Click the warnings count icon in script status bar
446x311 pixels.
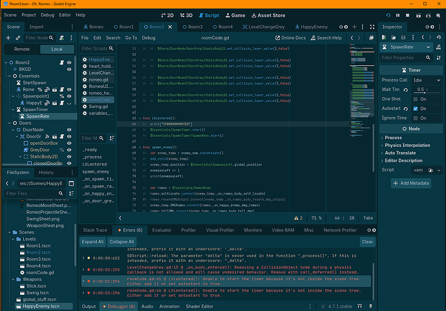click(x=298, y=218)
